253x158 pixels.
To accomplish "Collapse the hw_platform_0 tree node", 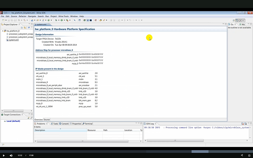I will pos(2,31).
